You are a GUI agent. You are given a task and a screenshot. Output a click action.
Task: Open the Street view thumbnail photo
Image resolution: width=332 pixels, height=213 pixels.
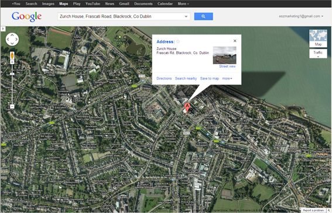coord(224,55)
